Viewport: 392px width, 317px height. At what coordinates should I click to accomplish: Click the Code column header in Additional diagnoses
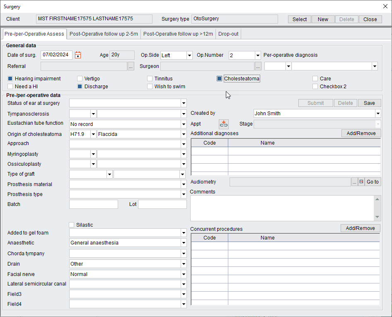point(210,143)
